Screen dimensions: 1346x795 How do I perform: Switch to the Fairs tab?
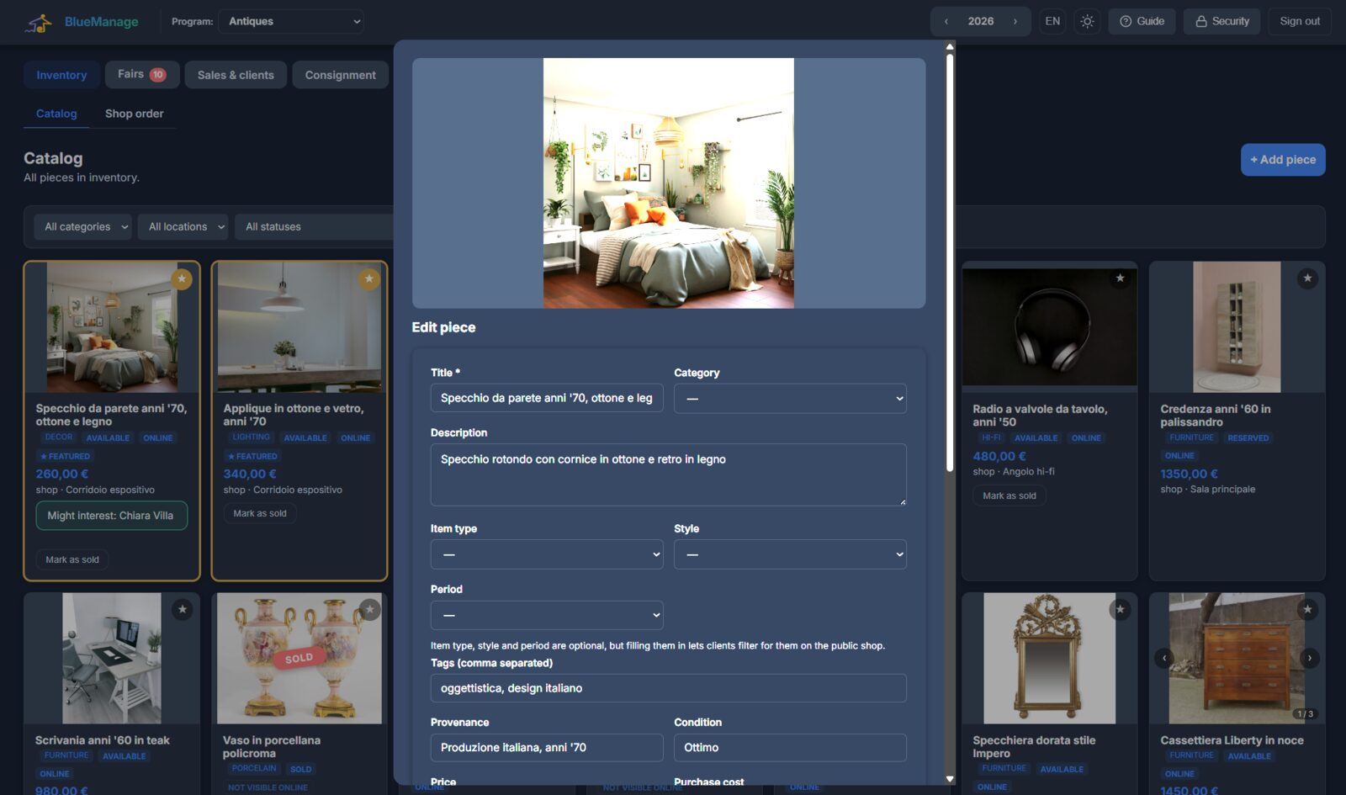pos(142,74)
